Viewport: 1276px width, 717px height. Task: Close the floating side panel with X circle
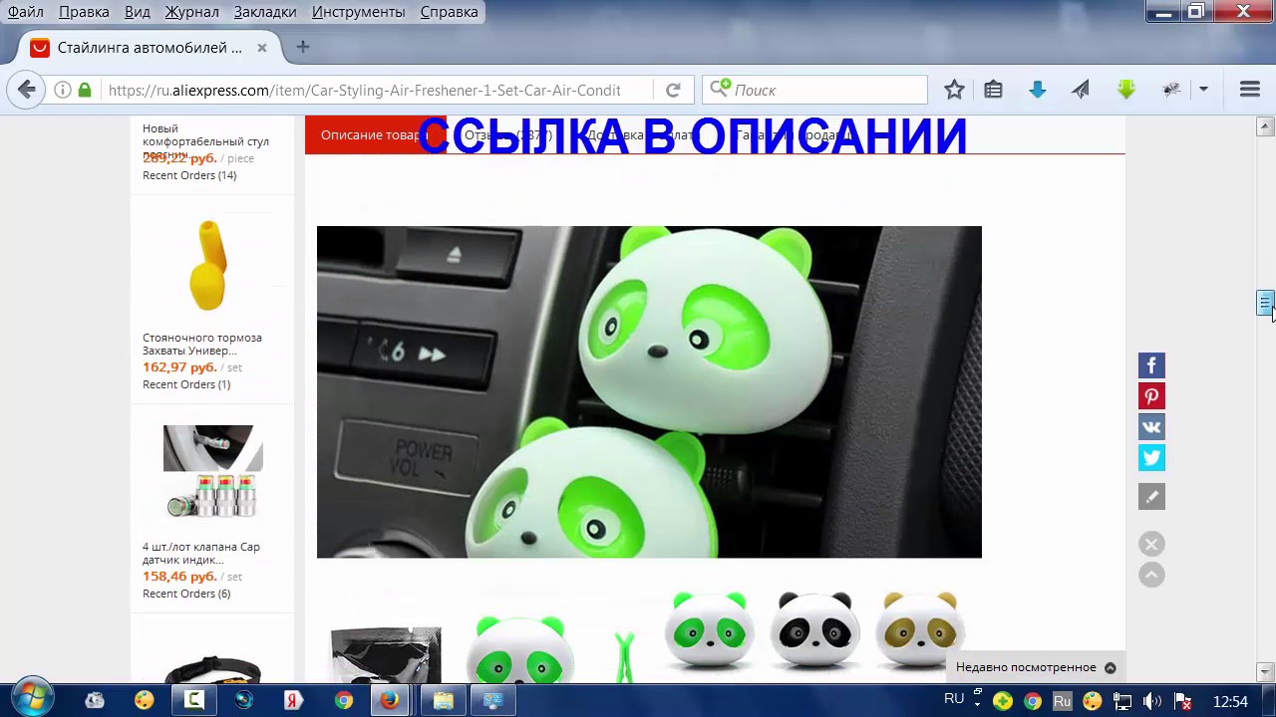click(1151, 544)
